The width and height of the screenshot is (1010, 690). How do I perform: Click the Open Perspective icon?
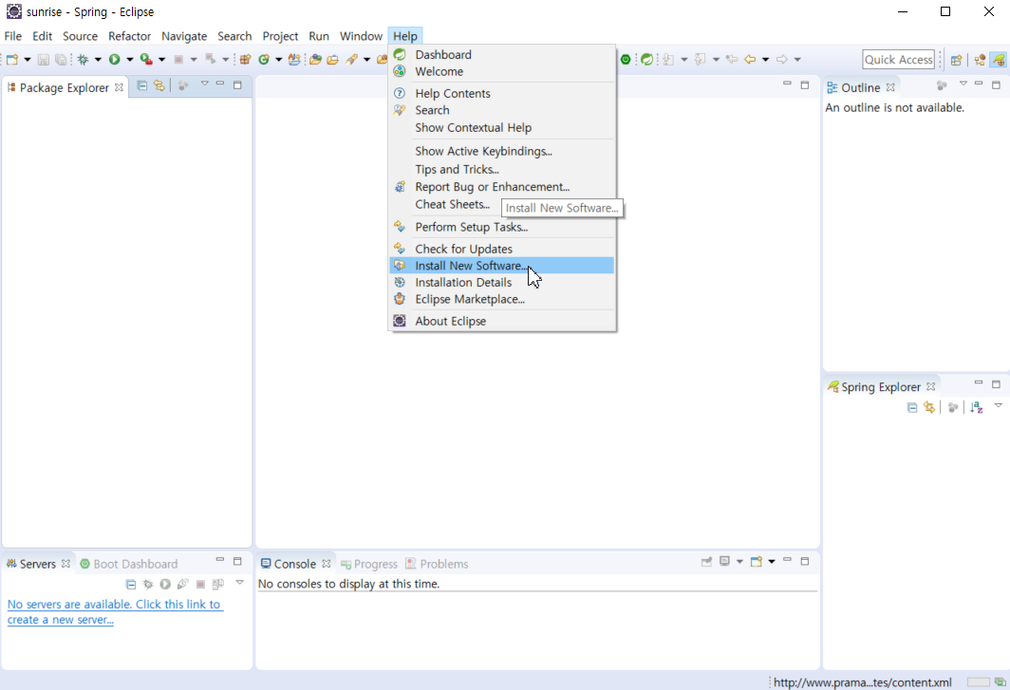tap(956, 60)
